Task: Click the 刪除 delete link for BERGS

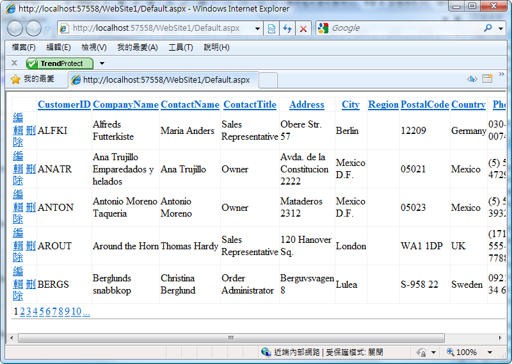Action: point(30,284)
